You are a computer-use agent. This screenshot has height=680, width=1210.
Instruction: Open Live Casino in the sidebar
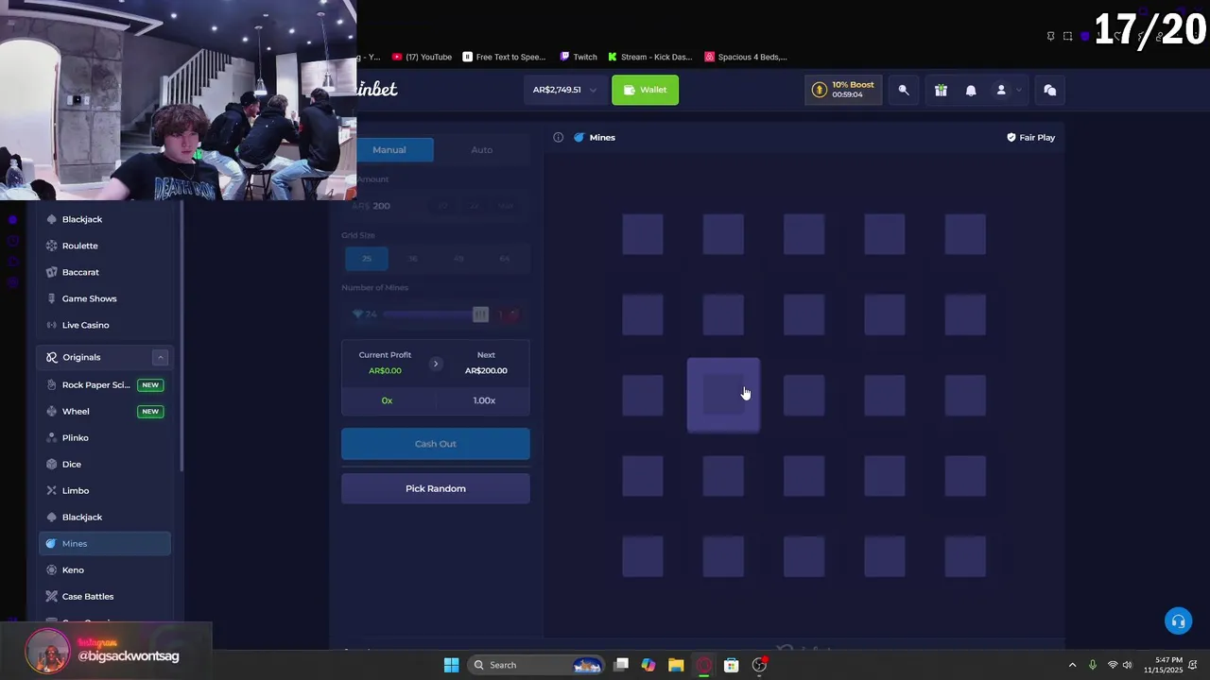click(104, 325)
